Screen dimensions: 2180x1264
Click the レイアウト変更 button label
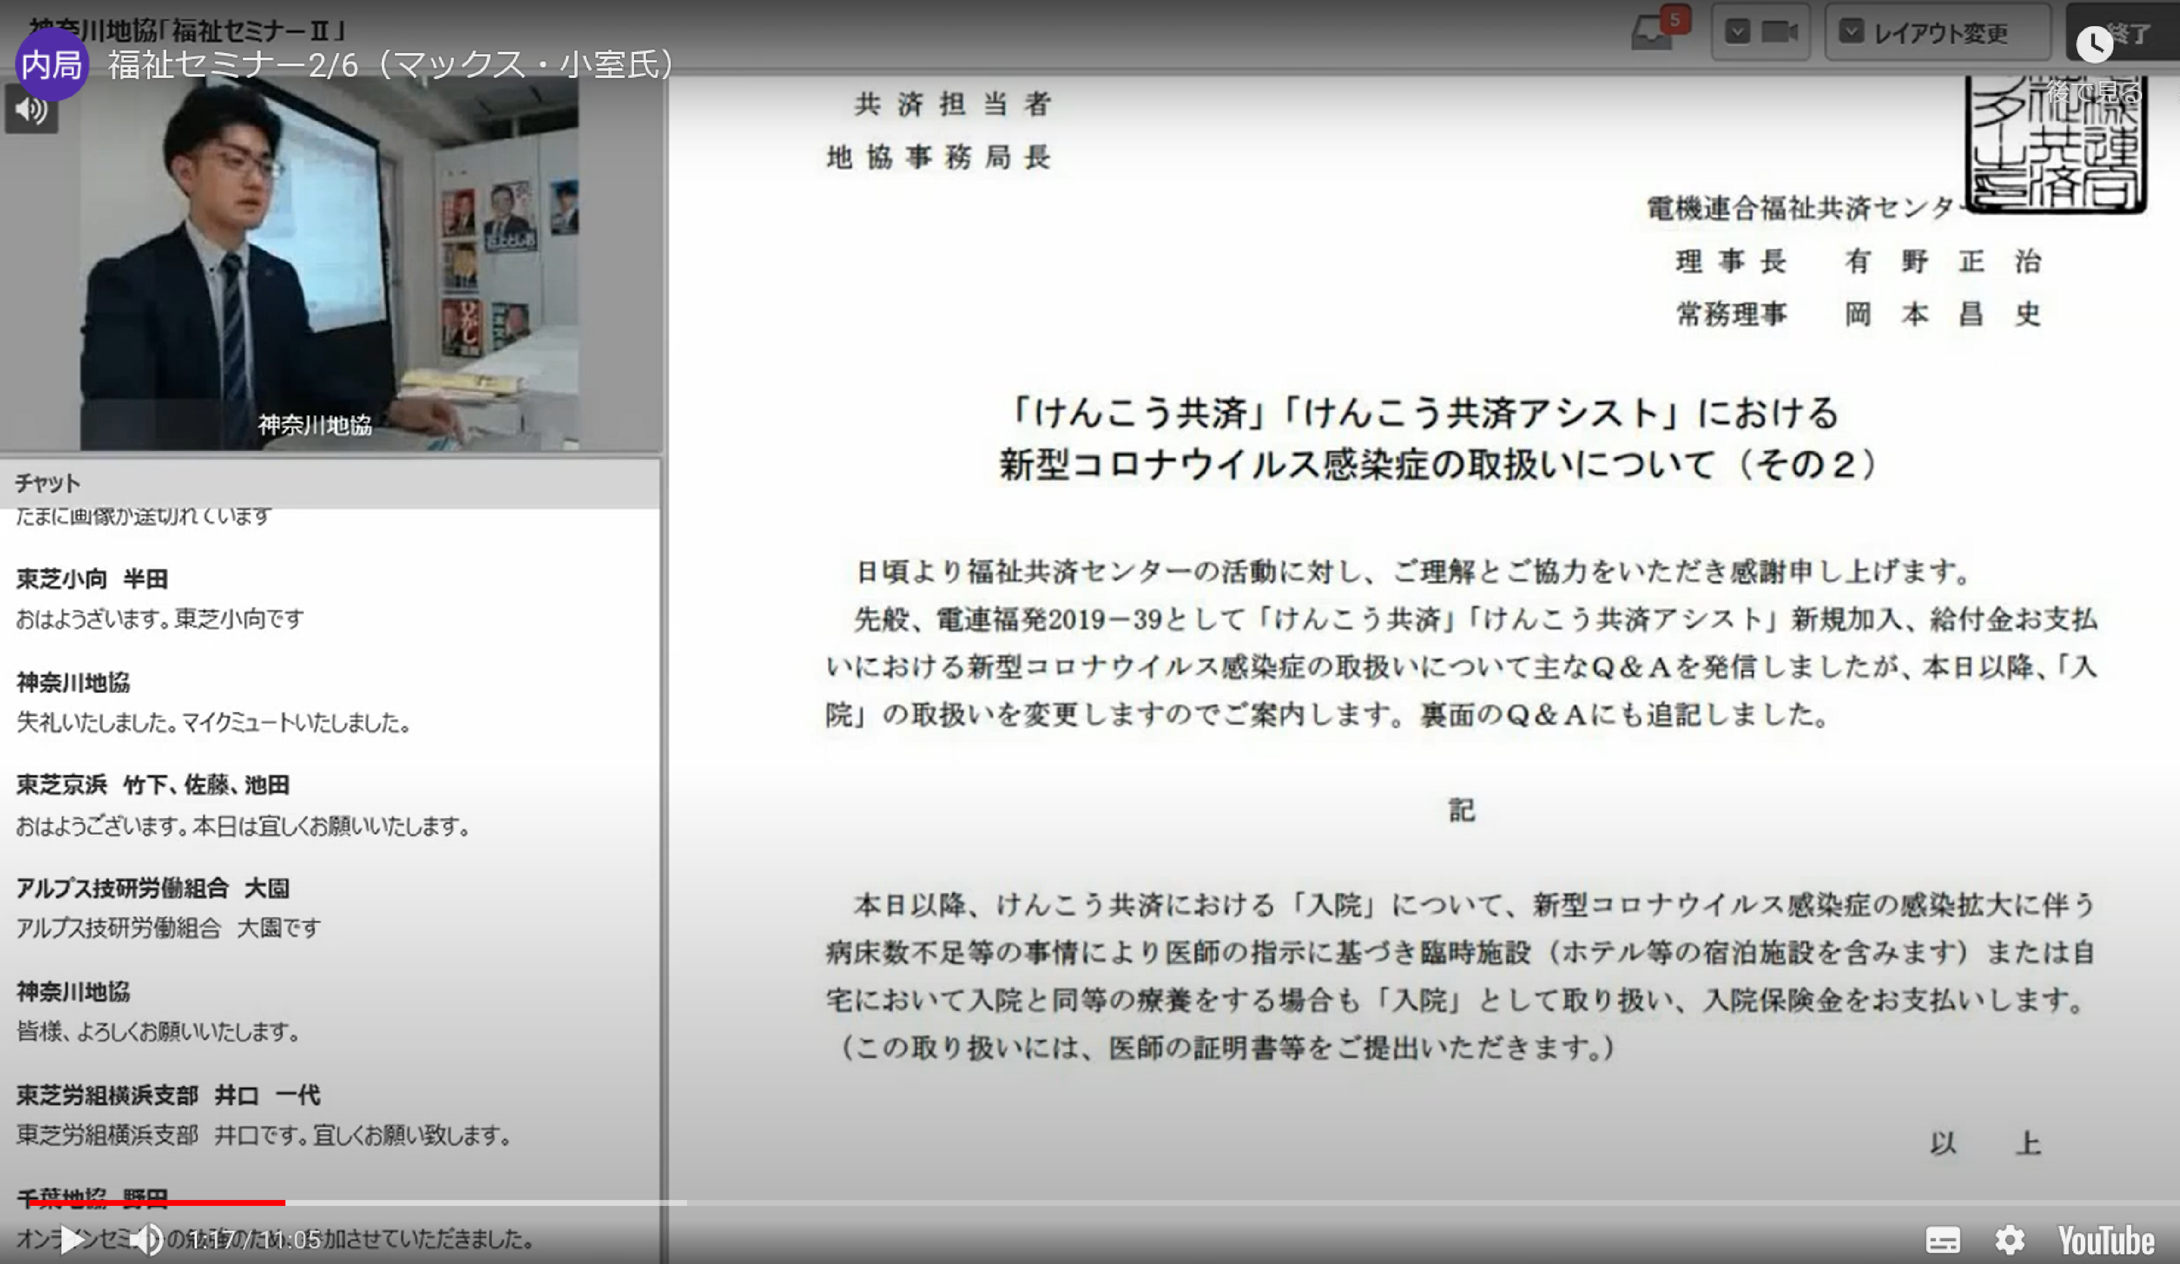coord(1940,33)
